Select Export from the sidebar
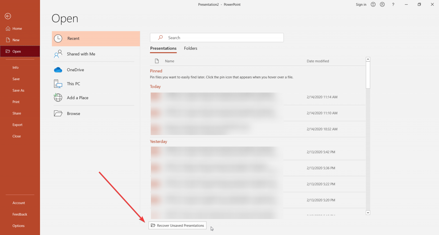Image resolution: width=439 pixels, height=235 pixels. [17, 125]
